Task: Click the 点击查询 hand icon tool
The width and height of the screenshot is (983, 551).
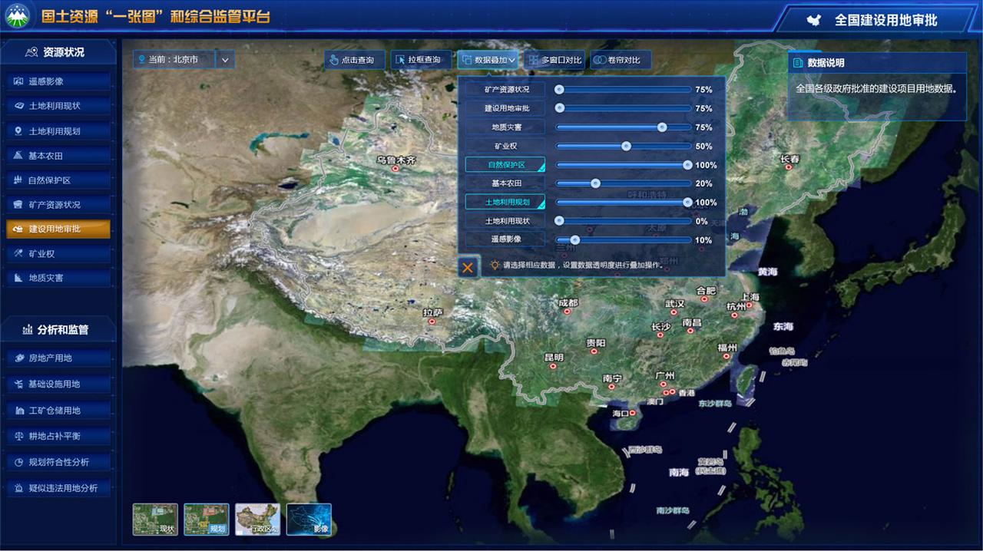Action: click(354, 60)
